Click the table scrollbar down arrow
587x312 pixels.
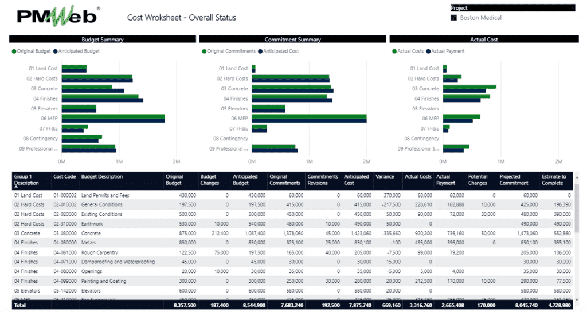(x=577, y=299)
